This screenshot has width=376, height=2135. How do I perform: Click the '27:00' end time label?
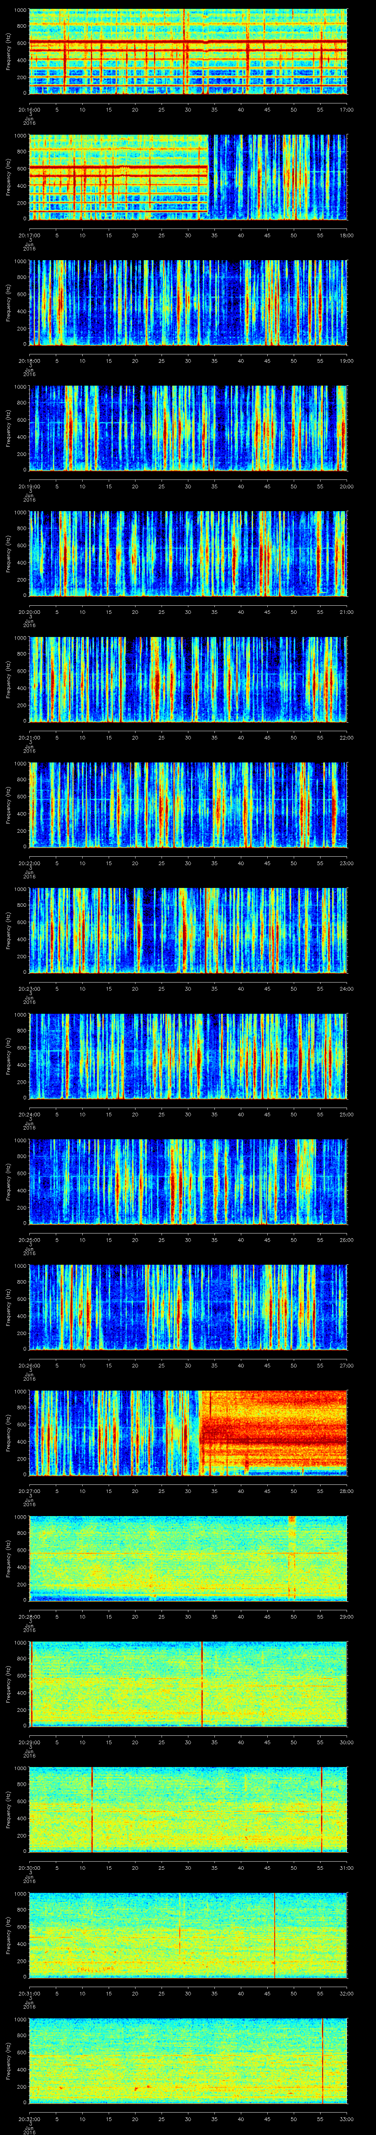coord(346,1365)
